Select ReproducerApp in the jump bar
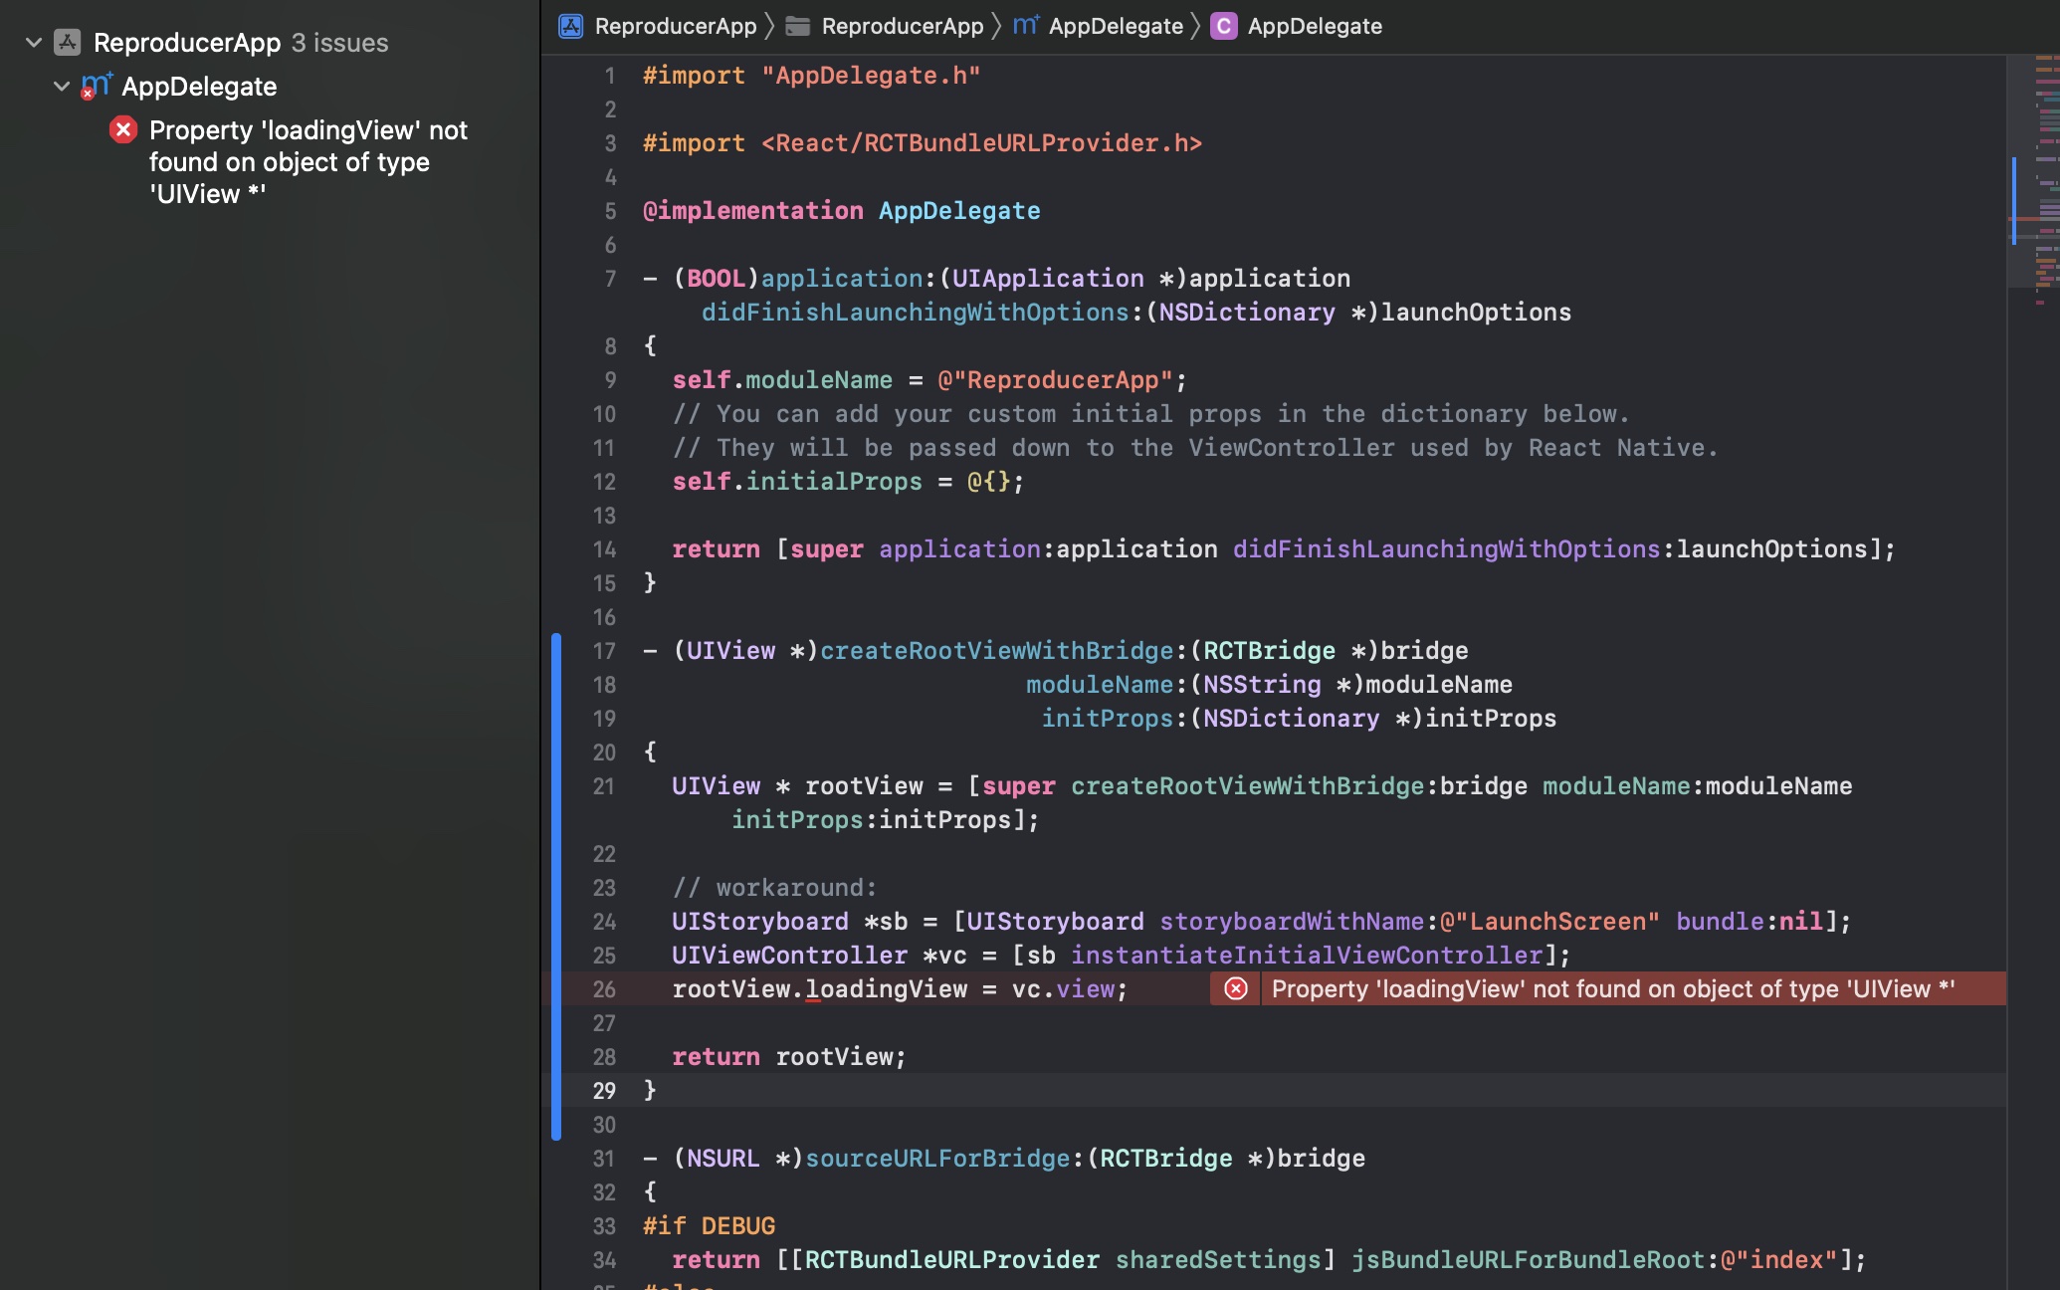The width and height of the screenshot is (2060, 1290). pyautogui.click(x=675, y=26)
